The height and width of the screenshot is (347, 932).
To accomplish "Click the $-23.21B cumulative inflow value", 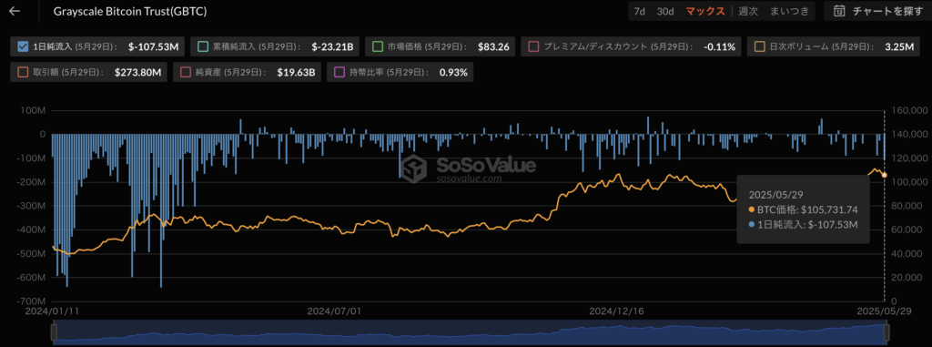I will coord(332,46).
